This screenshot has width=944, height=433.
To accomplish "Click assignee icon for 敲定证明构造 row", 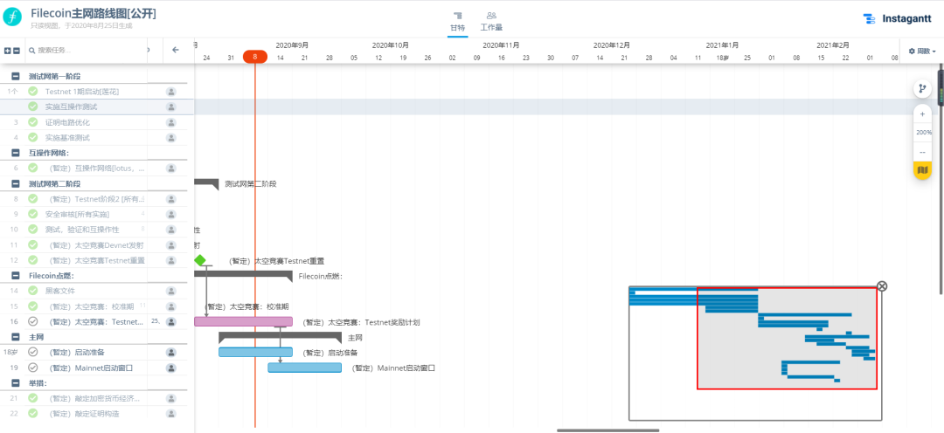I will coord(171,414).
